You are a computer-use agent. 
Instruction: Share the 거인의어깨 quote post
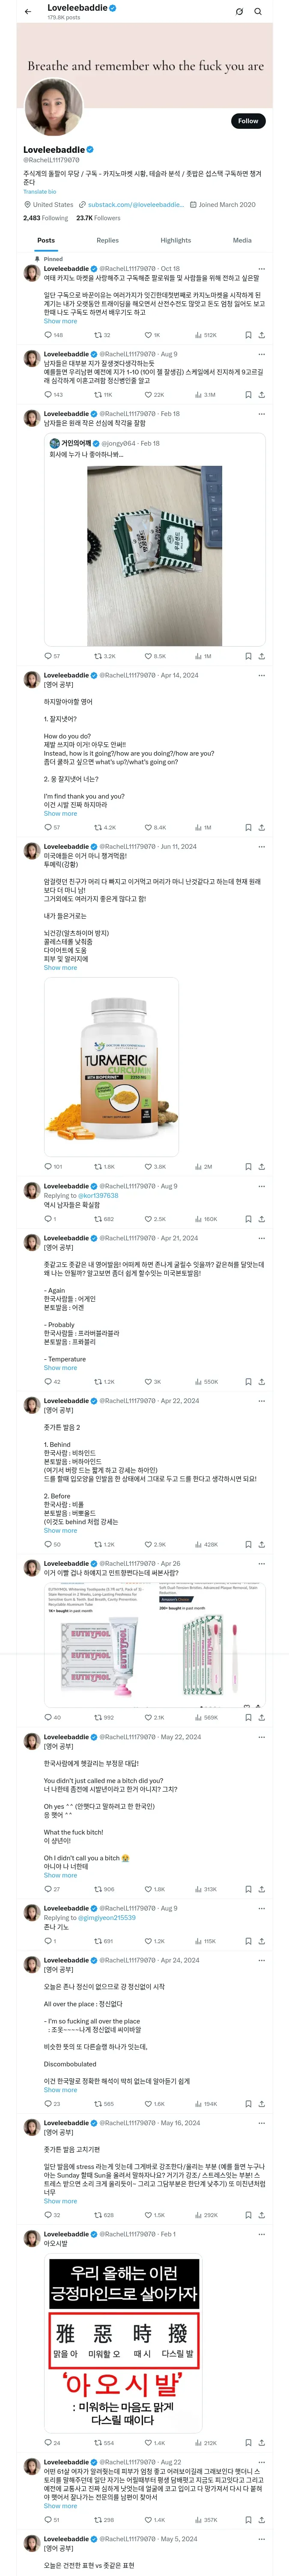click(x=262, y=656)
